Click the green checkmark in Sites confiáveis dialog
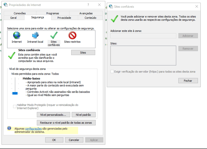207x149 pixels. 114,19
